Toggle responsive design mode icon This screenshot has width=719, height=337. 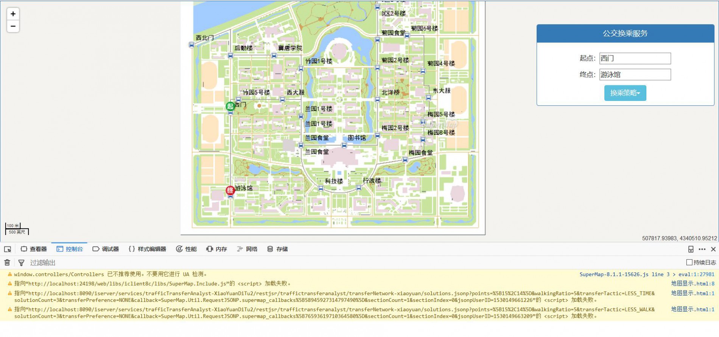click(x=691, y=249)
